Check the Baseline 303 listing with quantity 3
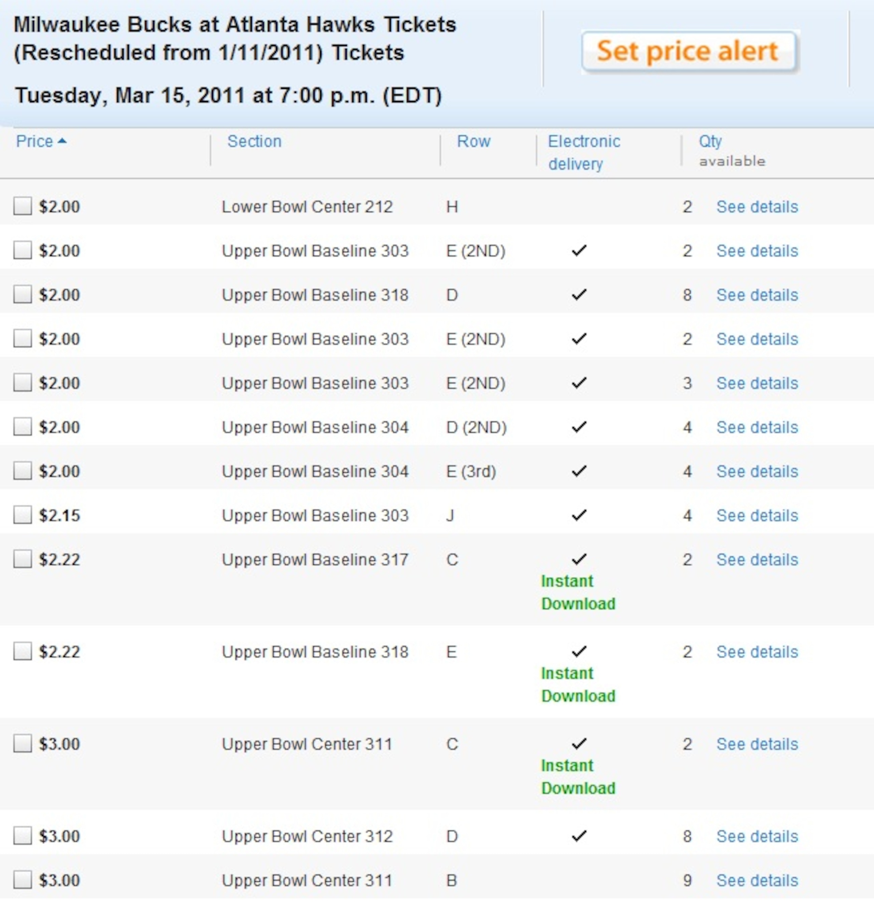 tap(23, 382)
